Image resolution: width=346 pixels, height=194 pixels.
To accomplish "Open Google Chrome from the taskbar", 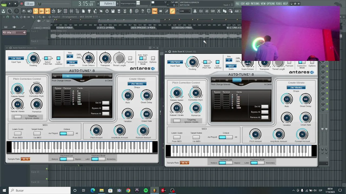I will click(x=128, y=190).
